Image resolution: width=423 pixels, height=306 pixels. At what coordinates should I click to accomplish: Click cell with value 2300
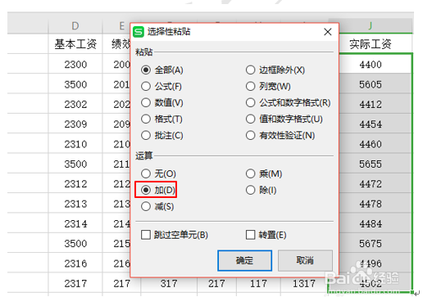tap(75, 65)
